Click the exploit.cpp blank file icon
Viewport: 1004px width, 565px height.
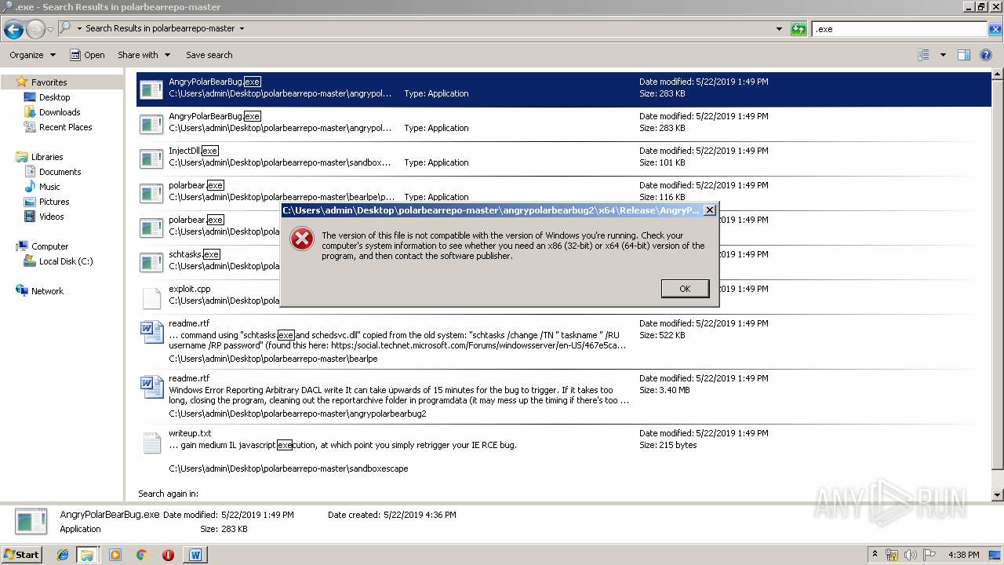151,297
